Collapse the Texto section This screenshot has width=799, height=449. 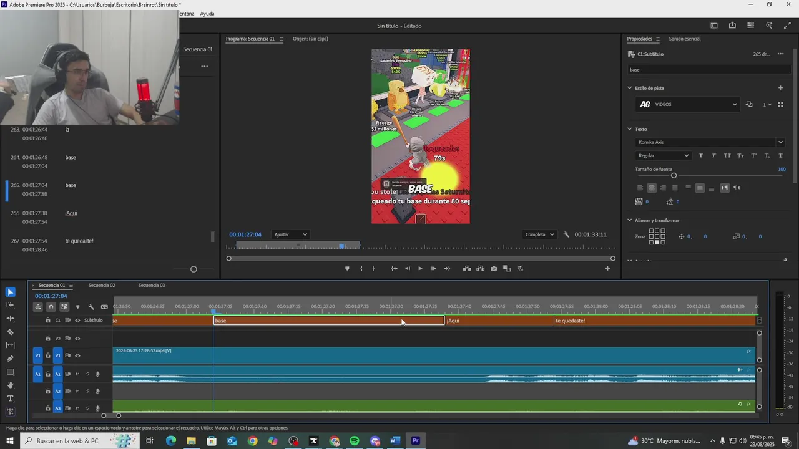629,129
